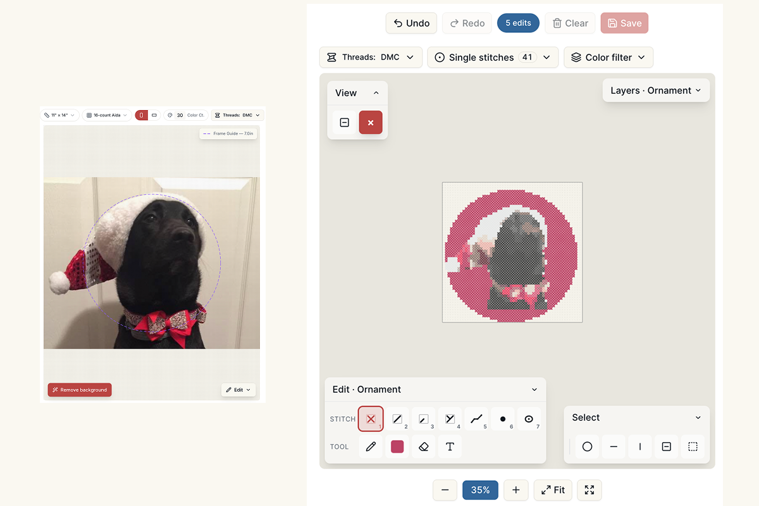Click the Undo button
This screenshot has height=506, width=759.
(412, 23)
